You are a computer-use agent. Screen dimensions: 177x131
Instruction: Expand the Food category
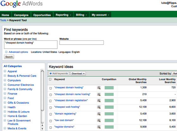tap(5, 98)
